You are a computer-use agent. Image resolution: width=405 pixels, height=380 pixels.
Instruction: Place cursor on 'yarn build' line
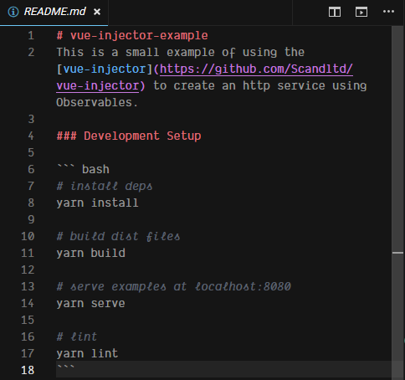[x=90, y=253]
